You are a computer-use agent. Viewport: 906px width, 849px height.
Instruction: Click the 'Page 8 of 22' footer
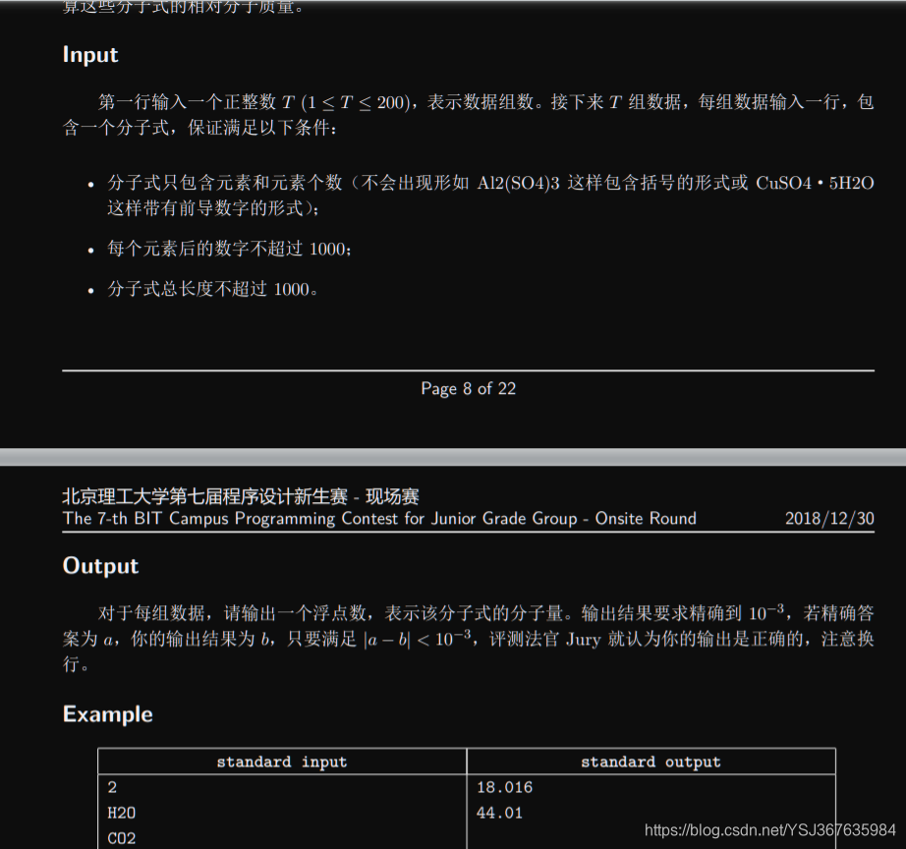pos(468,388)
